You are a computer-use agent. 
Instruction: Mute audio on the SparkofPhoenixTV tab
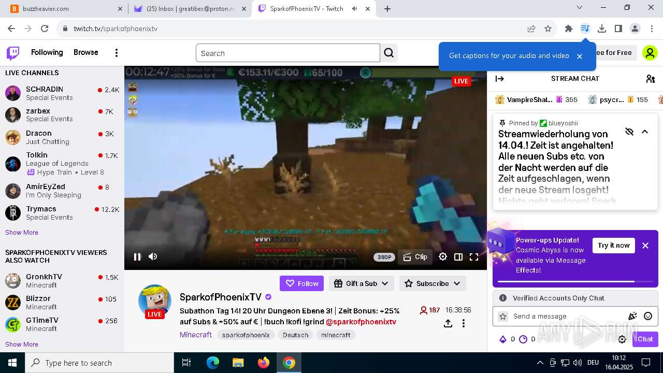tap(355, 9)
